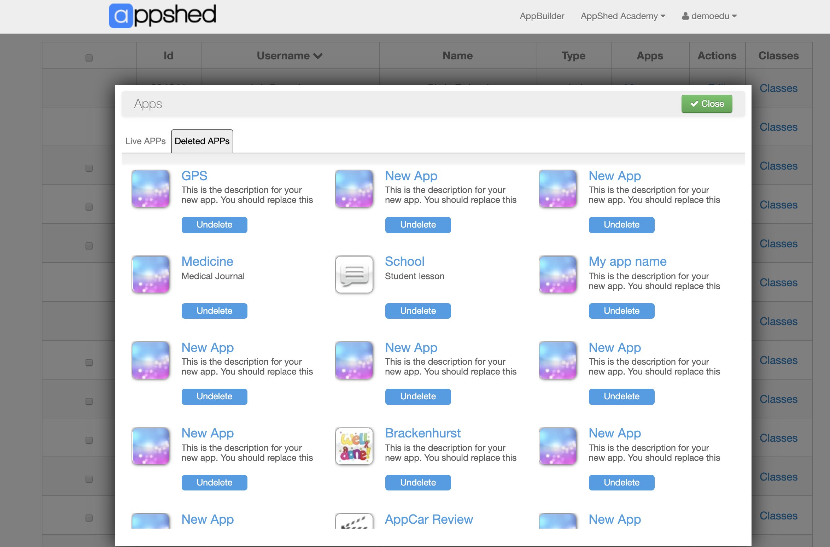The width and height of the screenshot is (830, 547).
Task: Open the Brackenhurst 'Well done' app icon
Action: (x=353, y=446)
